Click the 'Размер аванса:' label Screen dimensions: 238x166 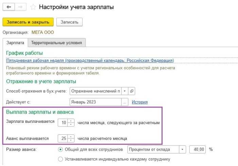coord(21,150)
